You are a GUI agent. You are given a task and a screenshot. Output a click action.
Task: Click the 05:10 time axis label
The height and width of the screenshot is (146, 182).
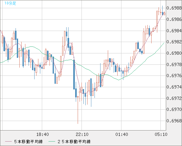tap(161, 134)
